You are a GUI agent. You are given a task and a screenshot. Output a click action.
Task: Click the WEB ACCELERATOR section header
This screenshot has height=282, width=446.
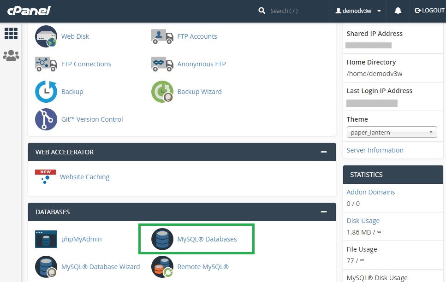tap(182, 152)
